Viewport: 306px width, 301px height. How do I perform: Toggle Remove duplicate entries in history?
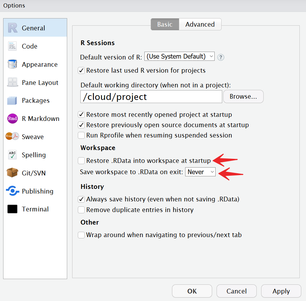coord(81,210)
